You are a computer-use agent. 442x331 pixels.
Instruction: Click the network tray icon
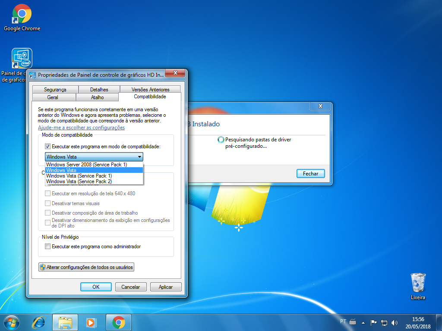384,322
